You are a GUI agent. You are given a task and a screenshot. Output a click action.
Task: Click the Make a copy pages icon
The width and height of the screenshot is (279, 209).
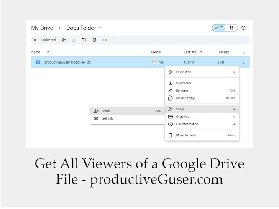(170, 98)
